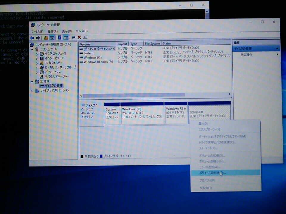
Task: Open the 表示(V) menu
Action: click(67, 32)
